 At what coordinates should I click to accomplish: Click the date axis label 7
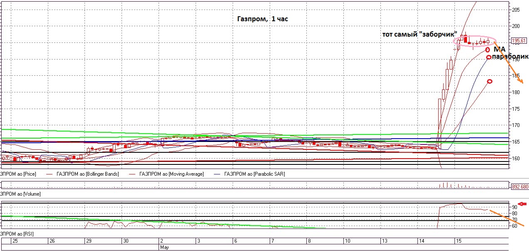pyautogui.click(x=273, y=241)
